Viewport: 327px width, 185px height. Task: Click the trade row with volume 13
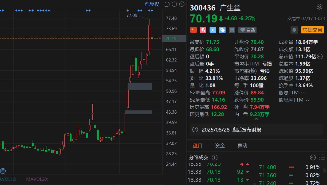(x=219, y=180)
